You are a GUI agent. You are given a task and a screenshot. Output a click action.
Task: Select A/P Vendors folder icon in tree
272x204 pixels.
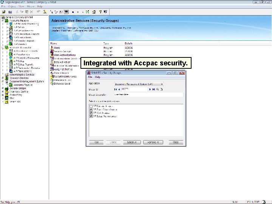11,44
